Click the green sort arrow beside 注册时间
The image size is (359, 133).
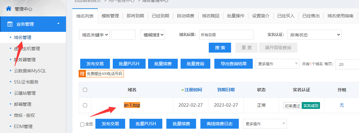pos(182,90)
